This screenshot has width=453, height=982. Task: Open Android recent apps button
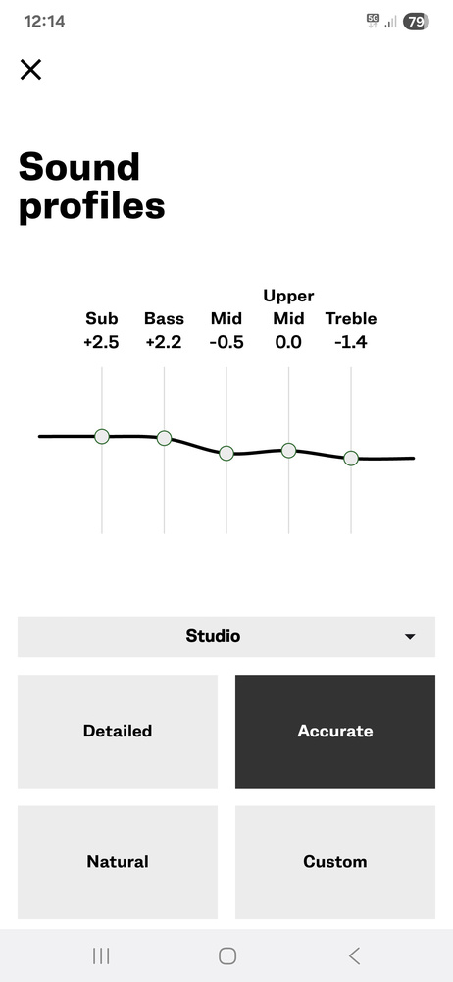(x=101, y=955)
